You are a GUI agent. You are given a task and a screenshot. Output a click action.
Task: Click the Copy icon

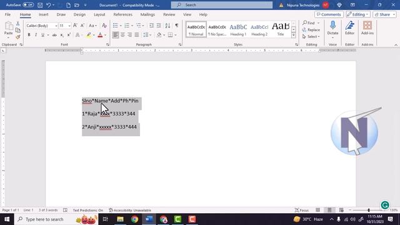18,31
